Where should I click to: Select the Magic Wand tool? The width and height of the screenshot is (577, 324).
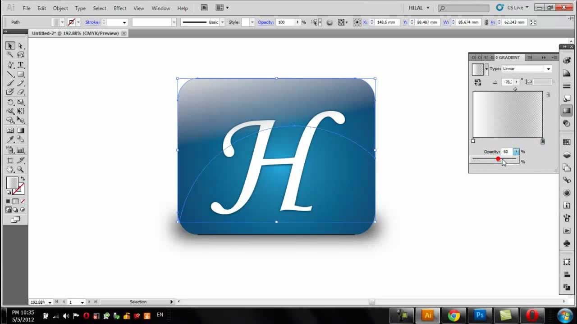tap(10, 54)
